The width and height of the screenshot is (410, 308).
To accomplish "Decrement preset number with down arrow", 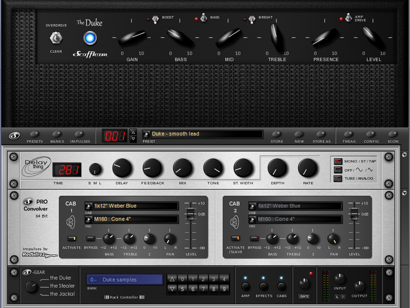I will point(133,139).
